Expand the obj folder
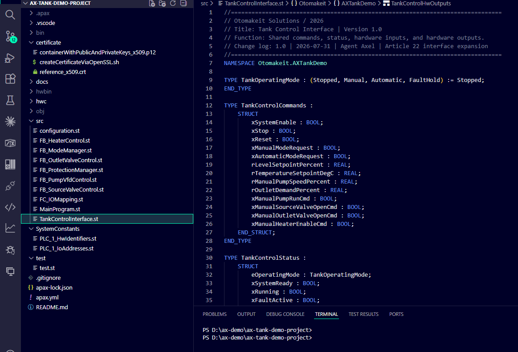Viewport: 518px width, 352px height. [x=107, y=111]
